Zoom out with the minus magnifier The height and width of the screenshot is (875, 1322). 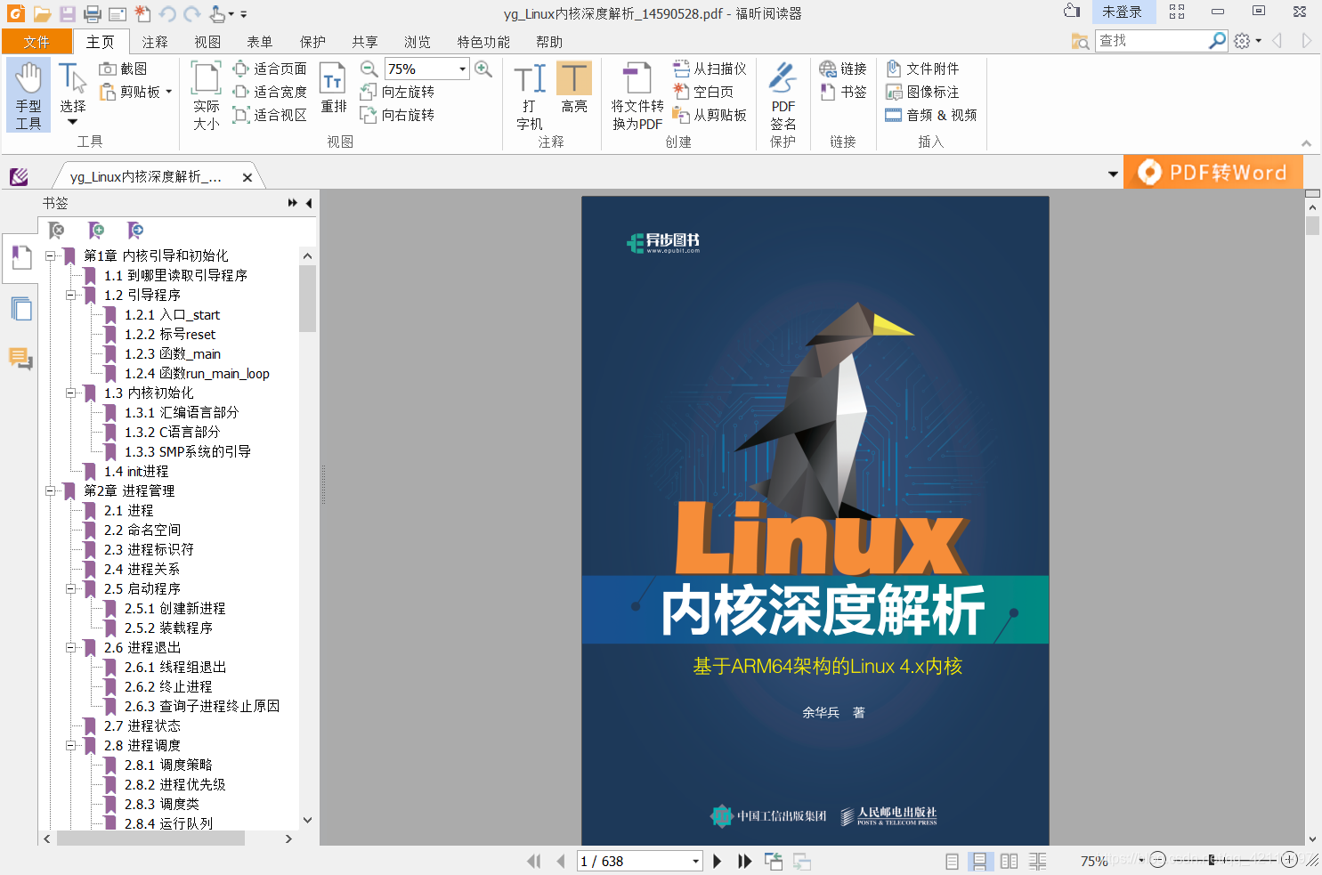(x=369, y=69)
